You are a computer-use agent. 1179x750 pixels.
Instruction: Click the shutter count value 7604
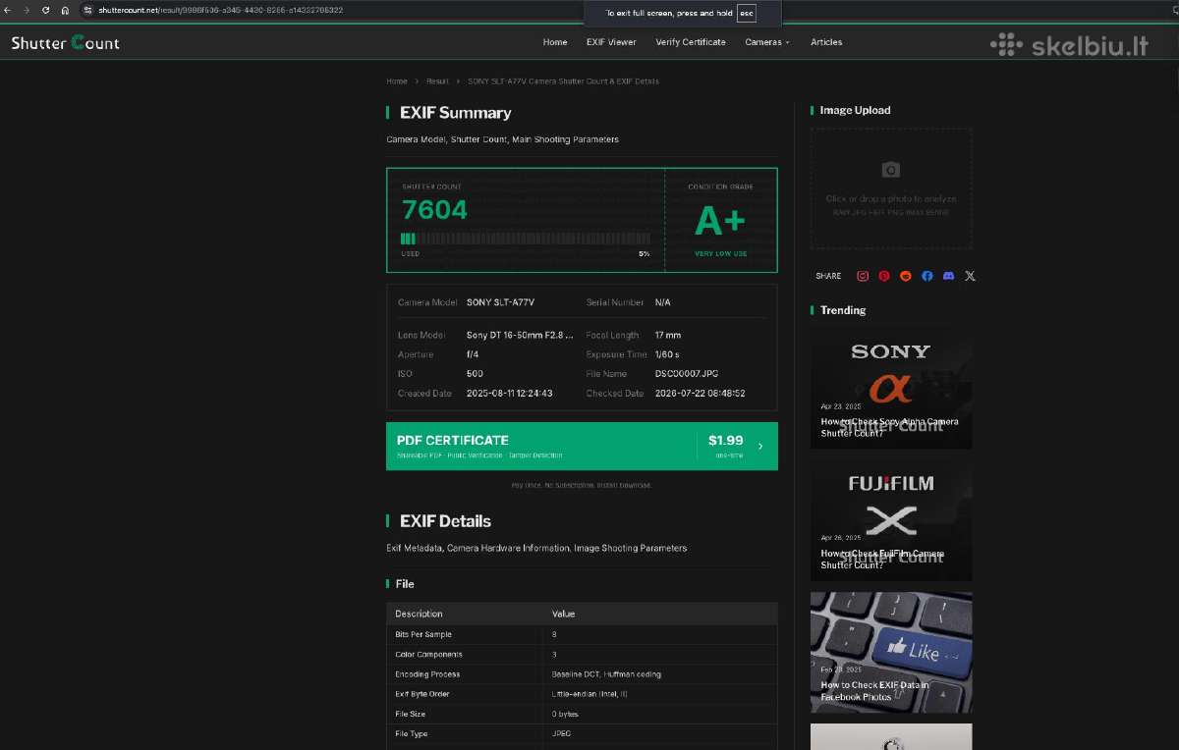coord(434,210)
